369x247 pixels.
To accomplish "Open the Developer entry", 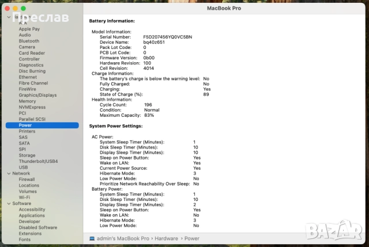I will point(29,222).
